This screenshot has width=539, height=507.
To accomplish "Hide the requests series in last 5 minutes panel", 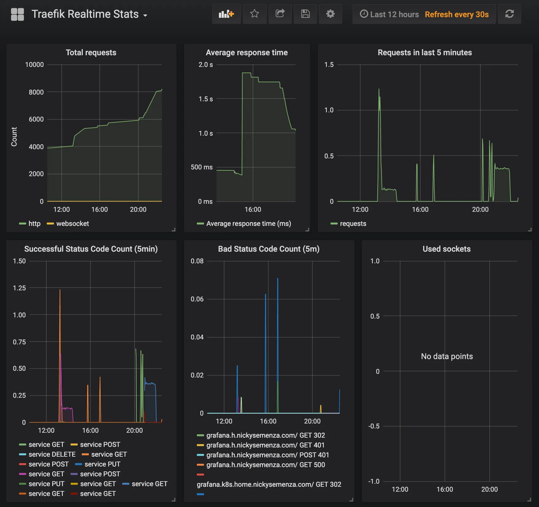I will pos(353,223).
